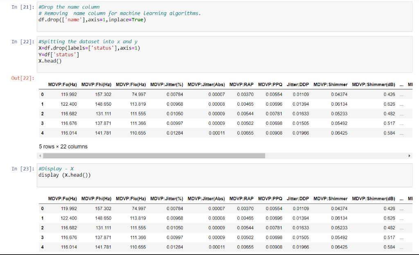
Task: Select the "In [21]:" cell prompt
Action: click(x=23, y=7)
